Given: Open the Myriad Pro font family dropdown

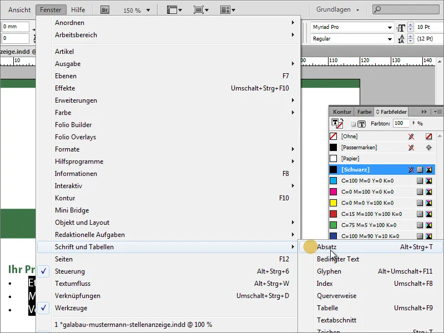Looking at the screenshot, I should (x=390, y=27).
